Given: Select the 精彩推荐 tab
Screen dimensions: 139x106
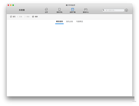Looking at the screenshot, I should [59, 21].
